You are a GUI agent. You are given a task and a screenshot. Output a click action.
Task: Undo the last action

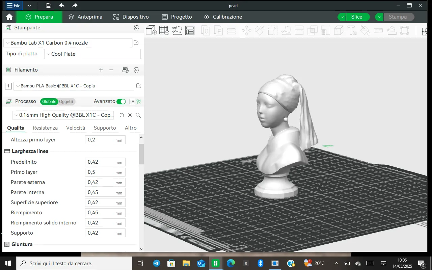[62, 5]
